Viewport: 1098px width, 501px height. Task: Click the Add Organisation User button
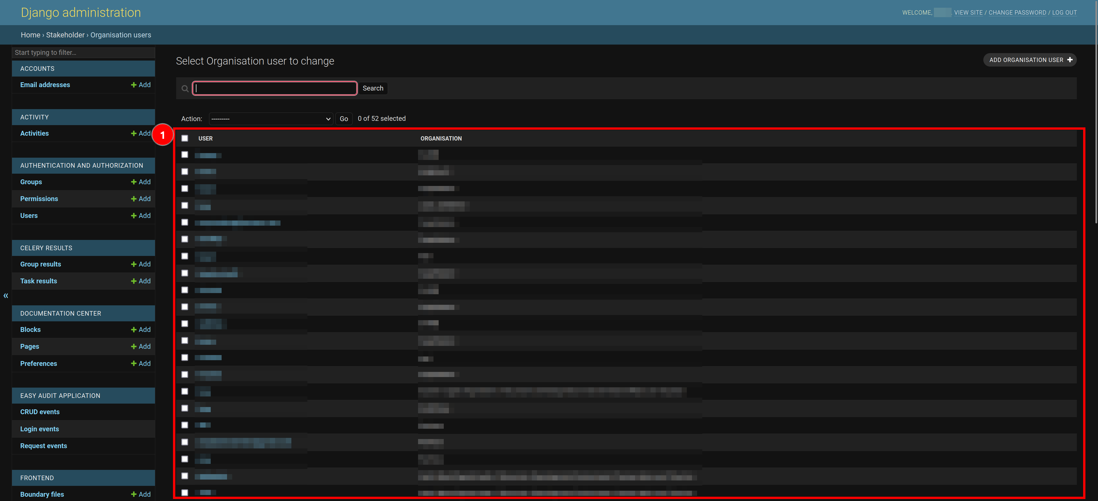1030,60
